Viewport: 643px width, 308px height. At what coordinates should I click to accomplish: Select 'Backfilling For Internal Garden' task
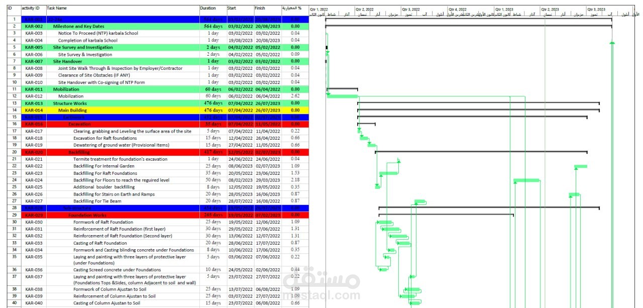104,166
